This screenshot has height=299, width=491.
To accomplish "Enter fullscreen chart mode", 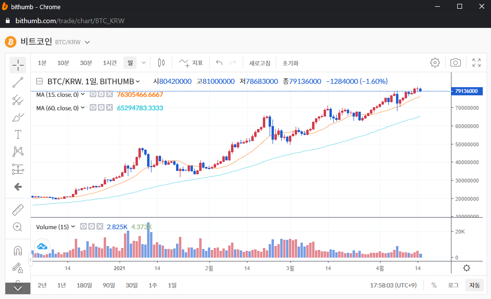I will [x=476, y=63].
